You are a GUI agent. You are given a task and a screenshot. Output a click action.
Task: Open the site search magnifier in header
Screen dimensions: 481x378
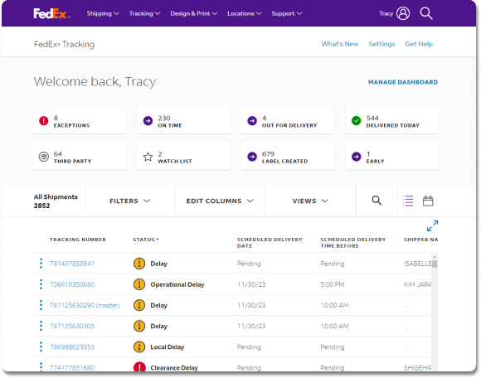point(426,13)
